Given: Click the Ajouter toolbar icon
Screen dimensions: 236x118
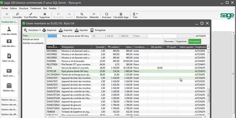Looking at the screenshot, I should pyautogui.click(x=7, y=14).
